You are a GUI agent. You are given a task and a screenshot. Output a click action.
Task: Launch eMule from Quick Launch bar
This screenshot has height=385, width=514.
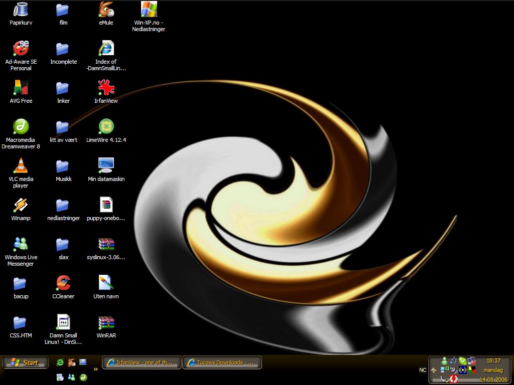pyautogui.click(x=71, y=362)
